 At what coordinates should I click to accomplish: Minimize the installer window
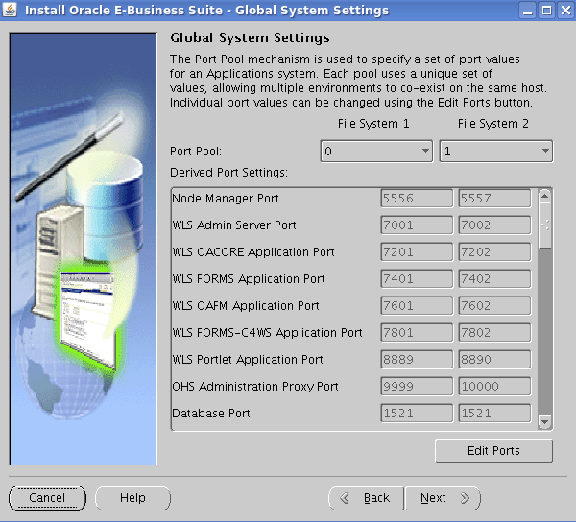pyautogui.click(x=527, y=11)
